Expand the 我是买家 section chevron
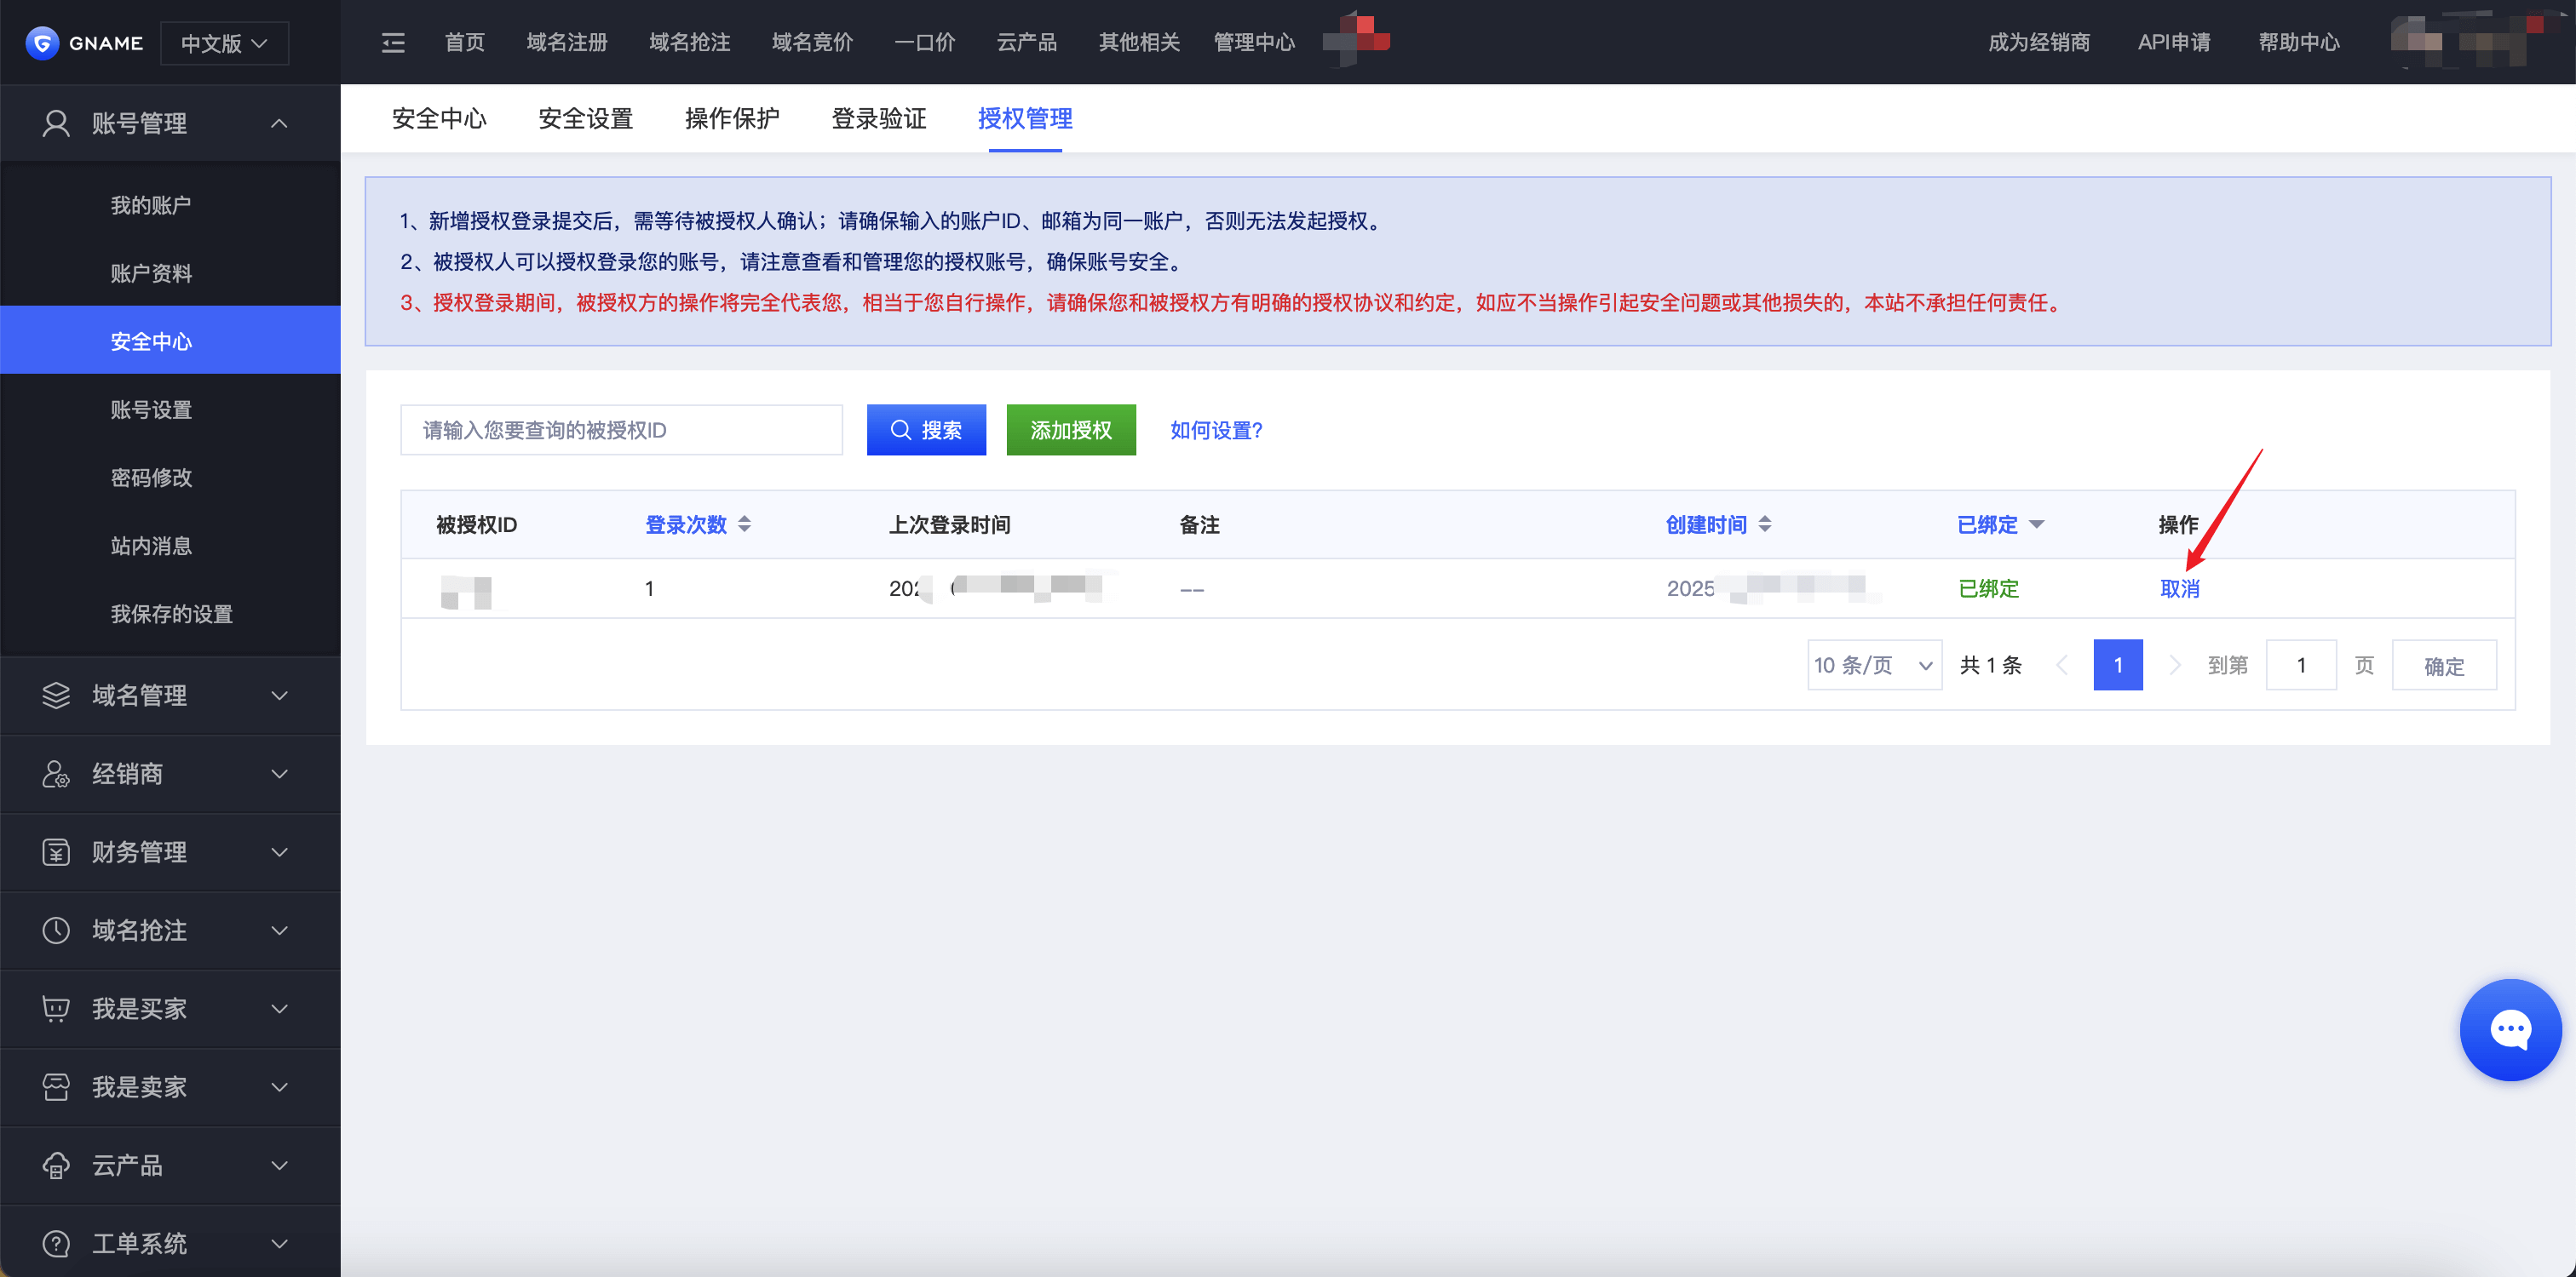The width and height of the screenshot is (2576, 1277). point(279,1008)
